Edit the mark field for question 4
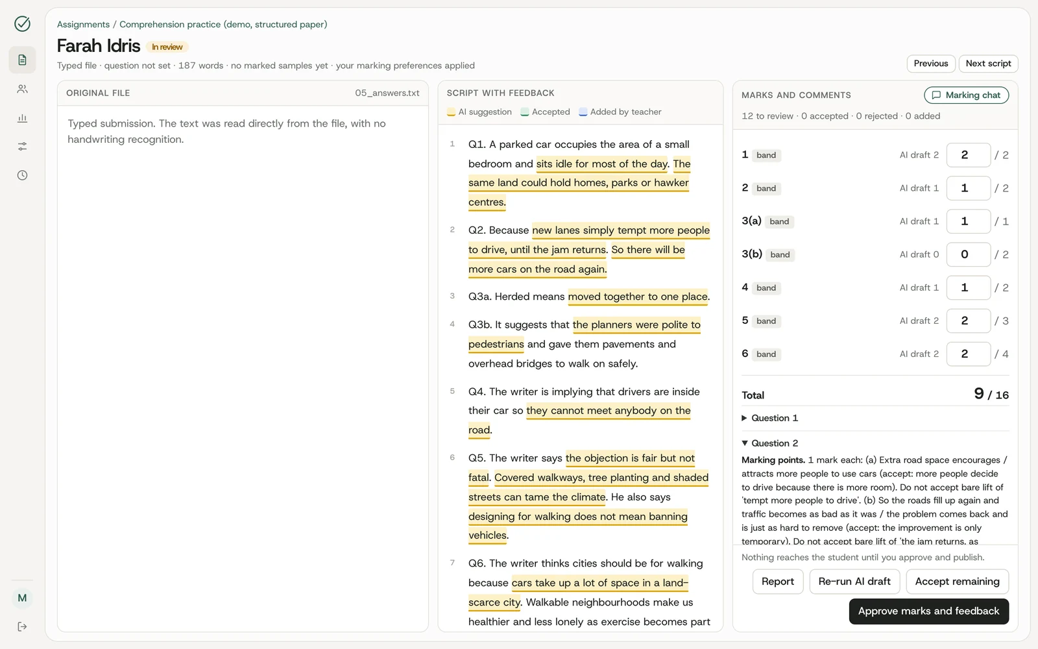The image size is (1038, 649). (x=968, y=288)
